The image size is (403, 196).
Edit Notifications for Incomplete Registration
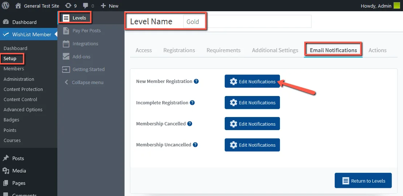coord(252,103)
